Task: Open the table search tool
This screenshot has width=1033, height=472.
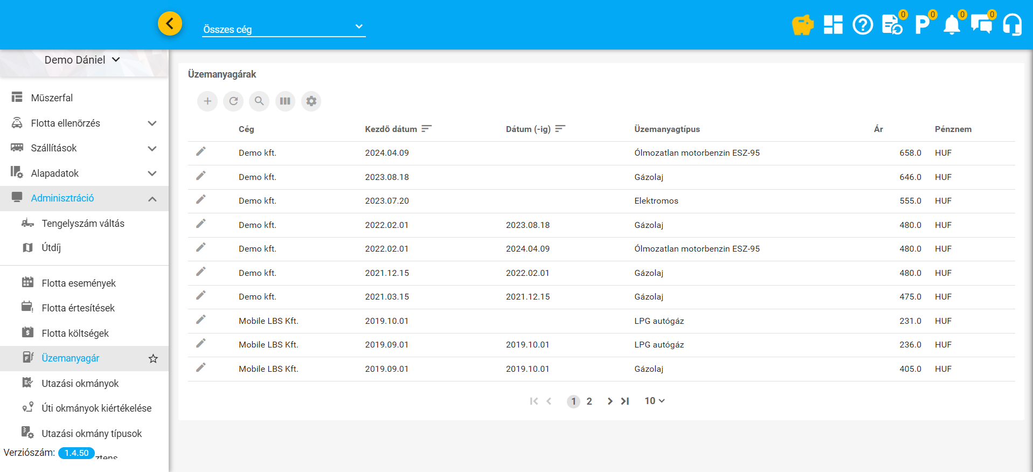Action: click(259, 101)
